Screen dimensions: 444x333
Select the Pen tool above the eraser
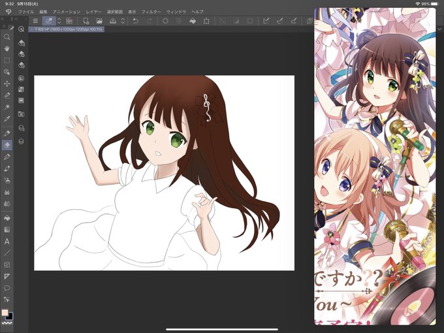click(x=7, y=133)
